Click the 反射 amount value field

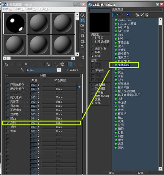pyautogui.click(x=34, y=123)
